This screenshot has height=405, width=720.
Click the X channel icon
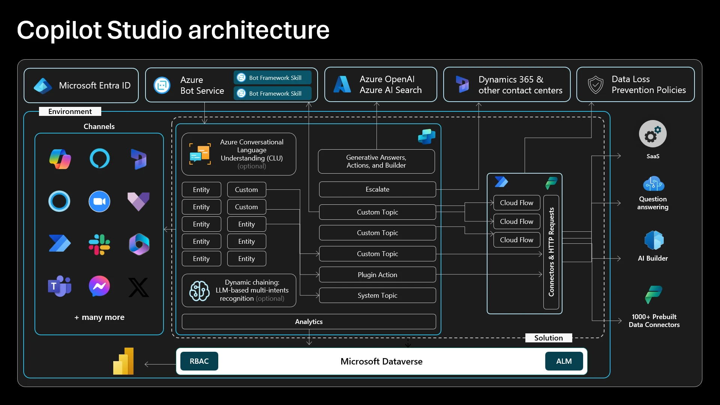138,287
